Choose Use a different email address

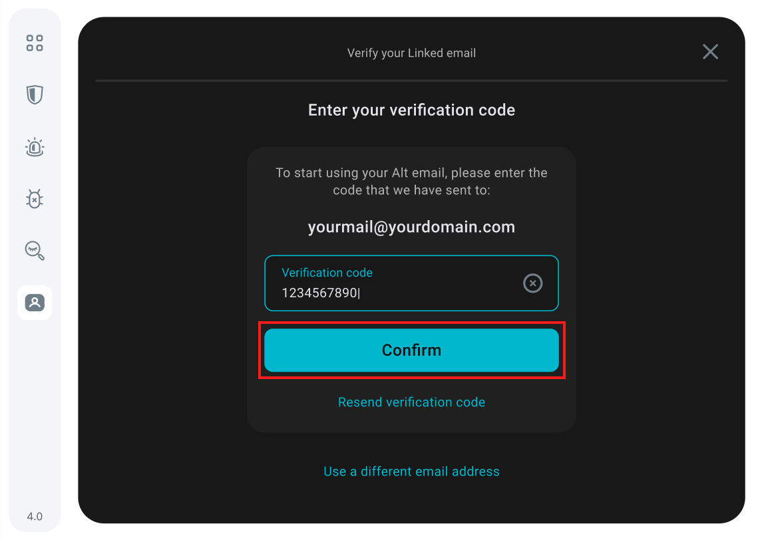point(411,472)
